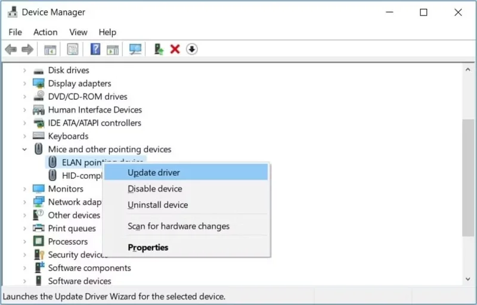Expand the Human Interface Devices node
This screenshot has width=477, height=305.
(x=24, y=110)
